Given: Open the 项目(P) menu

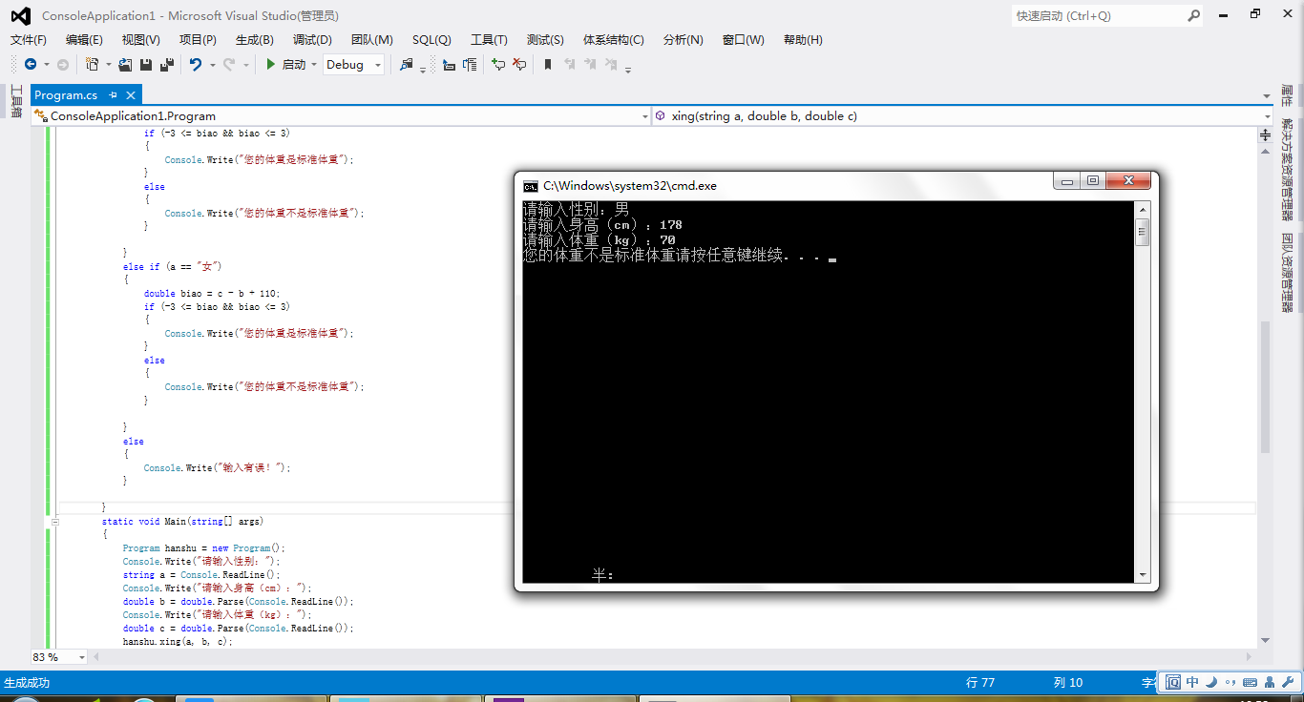Looking at the screenshot, I should pos(198,40).
